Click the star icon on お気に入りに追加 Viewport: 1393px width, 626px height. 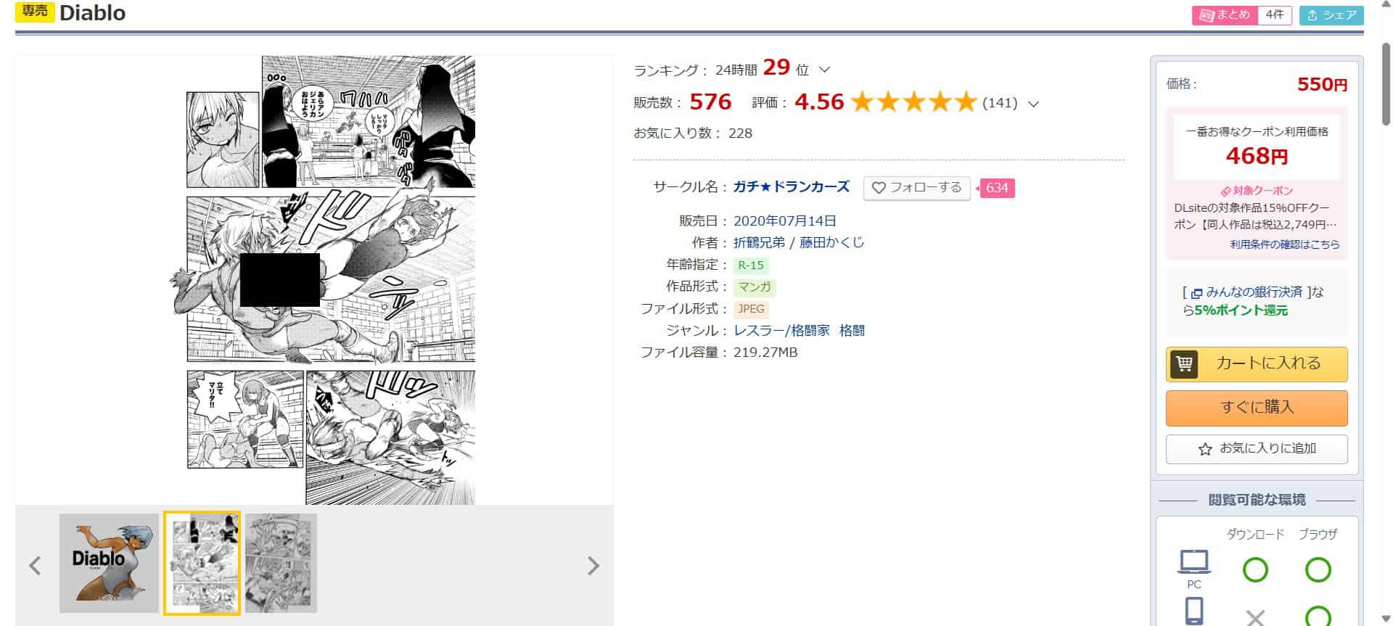click(1205, 449)
